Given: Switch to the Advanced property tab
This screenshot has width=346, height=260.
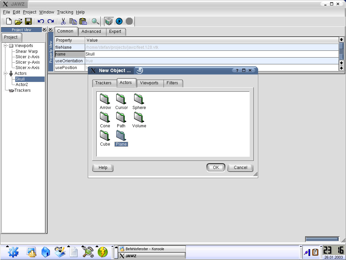Looking at the screenshot, I should [x=91, y=31].
